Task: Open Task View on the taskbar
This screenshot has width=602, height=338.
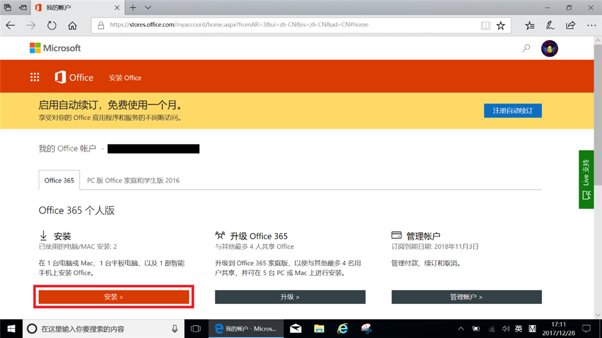Action: pos(196,329)
